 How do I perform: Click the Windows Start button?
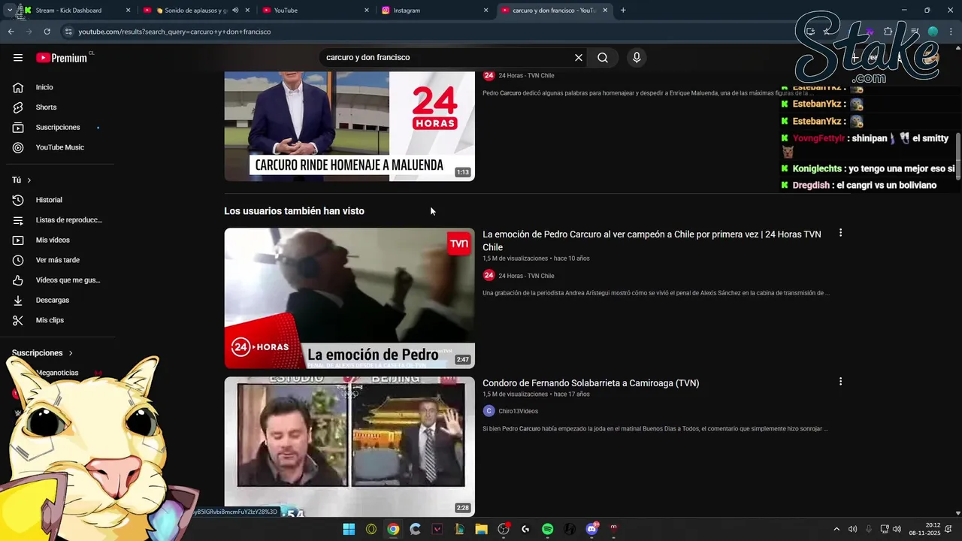pos(349,529)
